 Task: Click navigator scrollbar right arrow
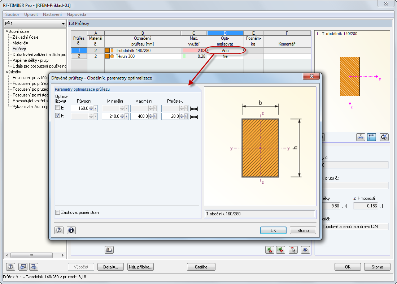[63, 255]
